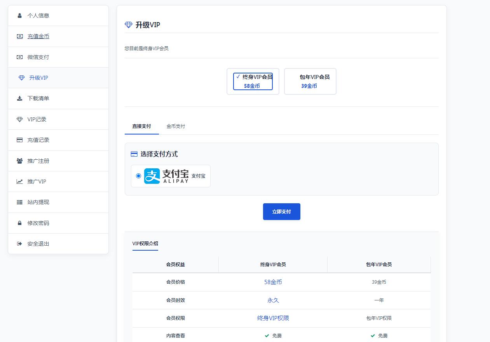Choose the 包年VIP会员 39金币 plan
Viewport: 490px width, 342px height.
click(310, 81)
